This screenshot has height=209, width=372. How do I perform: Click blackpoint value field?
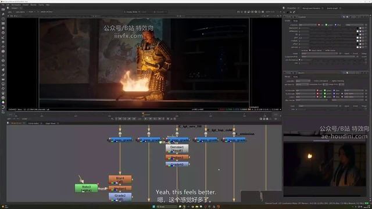(304, 28)
